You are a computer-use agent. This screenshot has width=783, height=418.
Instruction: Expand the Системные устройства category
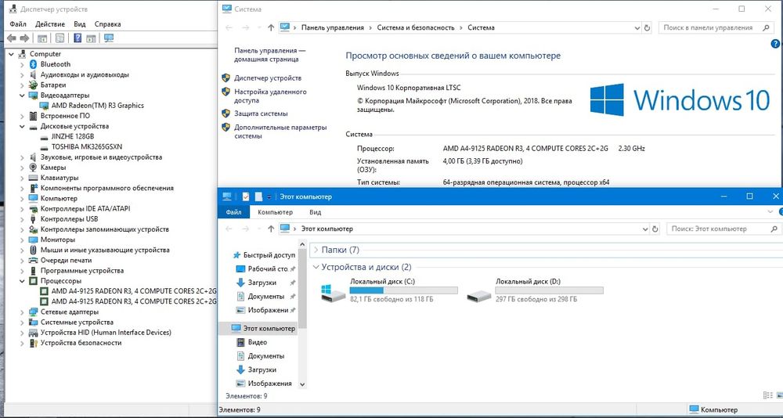(x=22, y=323)
